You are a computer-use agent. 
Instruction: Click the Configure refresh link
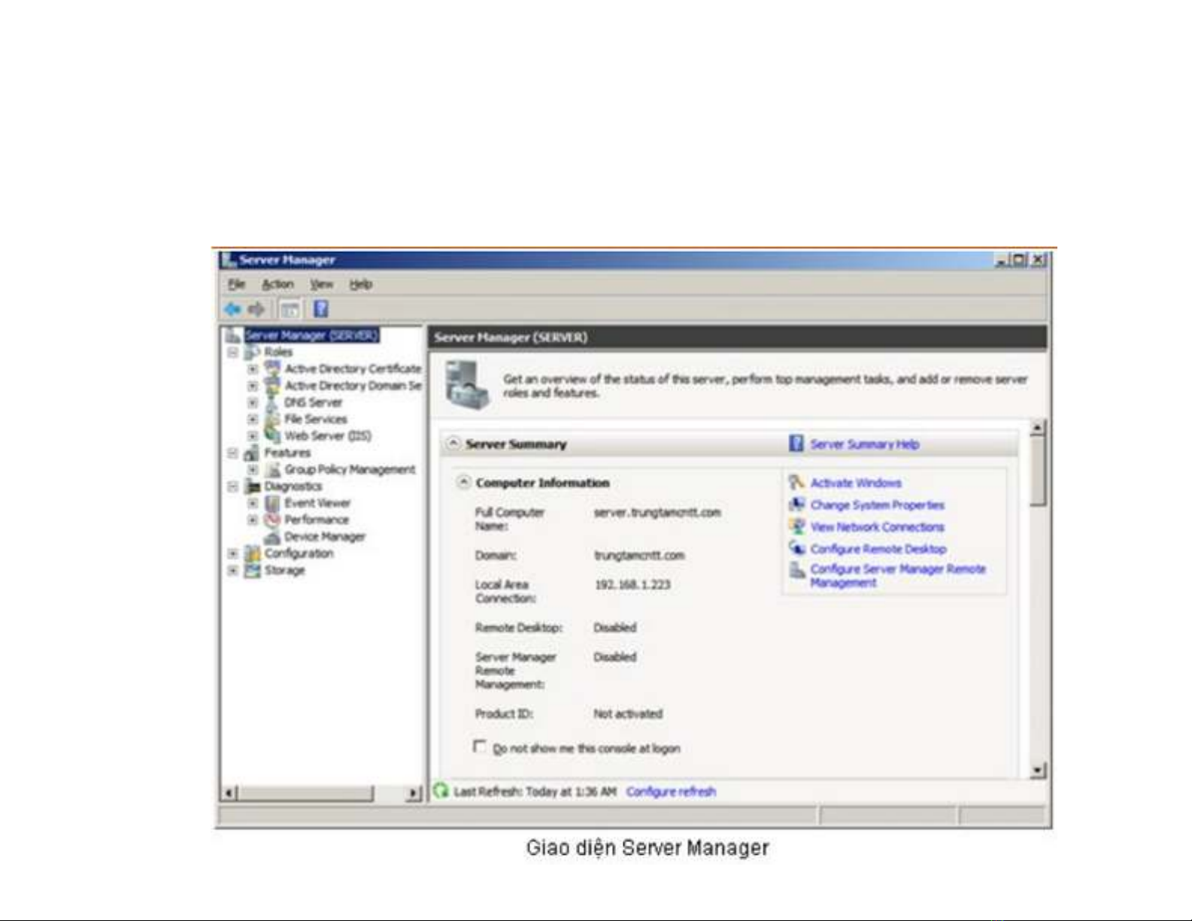[x=671, y=792]
